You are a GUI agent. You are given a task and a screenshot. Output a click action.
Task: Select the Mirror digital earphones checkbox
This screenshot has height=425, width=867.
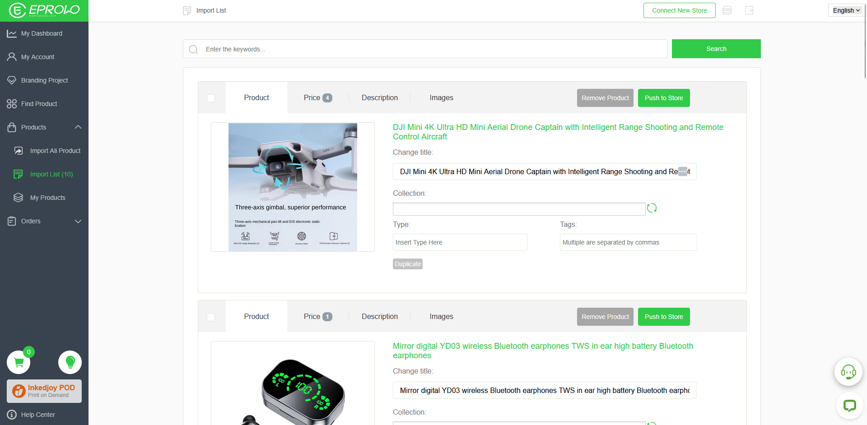pos(211,317)
